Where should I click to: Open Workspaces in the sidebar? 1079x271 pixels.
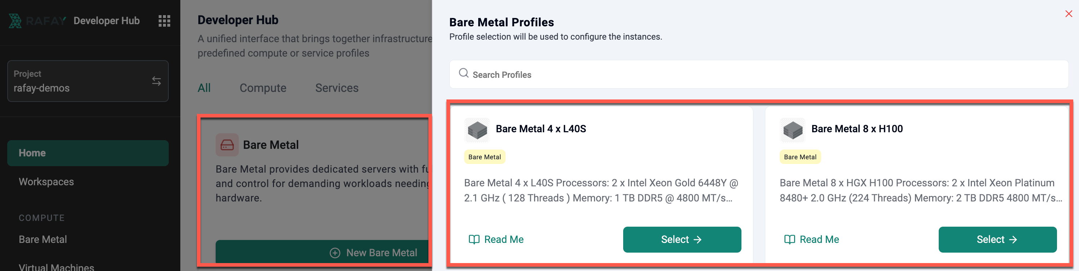click(x=46, y=182)
